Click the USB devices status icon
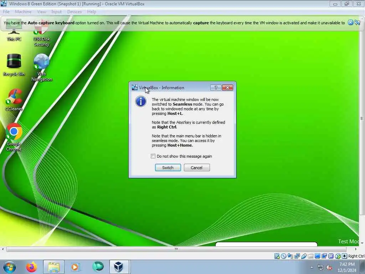This screenshot has width=365, height=274. pos(304,256)
